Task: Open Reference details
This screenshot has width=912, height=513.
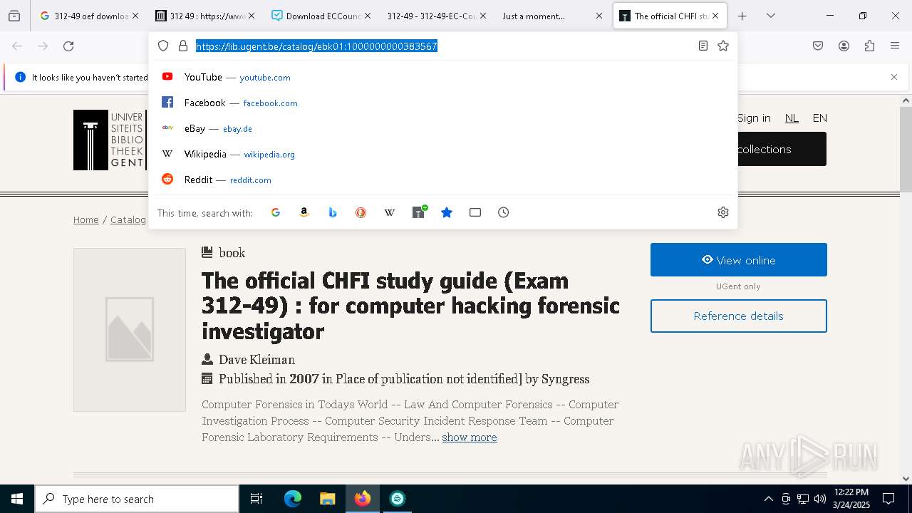Action: (739, 316)
